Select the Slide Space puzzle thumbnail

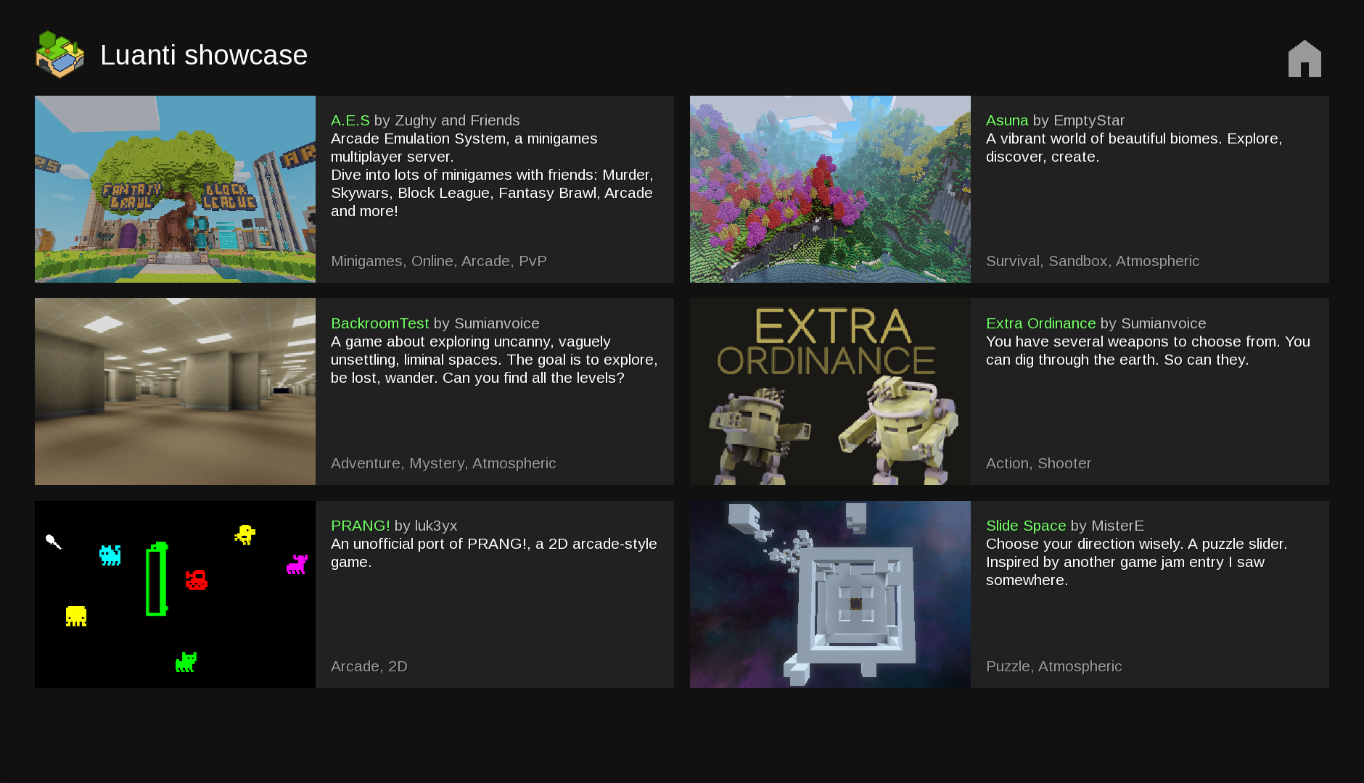830,594
